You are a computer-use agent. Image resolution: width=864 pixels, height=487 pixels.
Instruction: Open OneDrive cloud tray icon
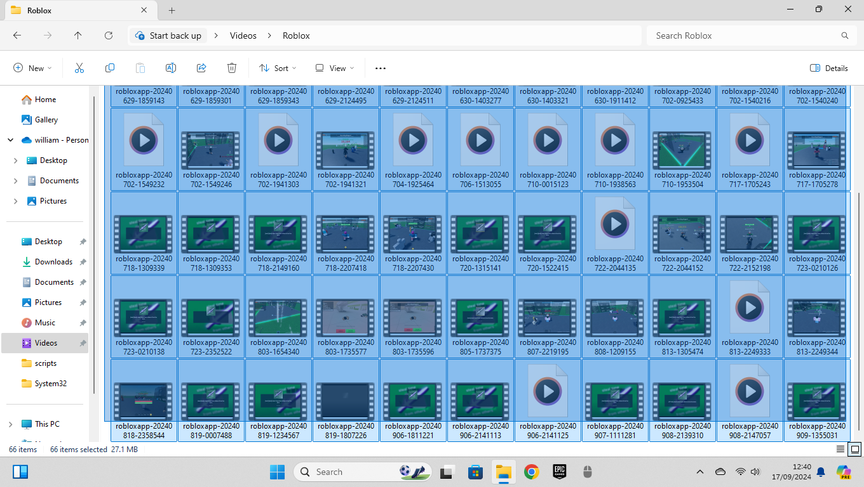tap(720, 472)
